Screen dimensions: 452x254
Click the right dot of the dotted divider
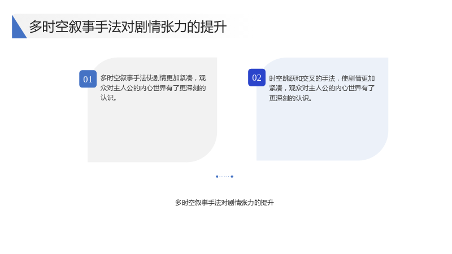(232, 177)
